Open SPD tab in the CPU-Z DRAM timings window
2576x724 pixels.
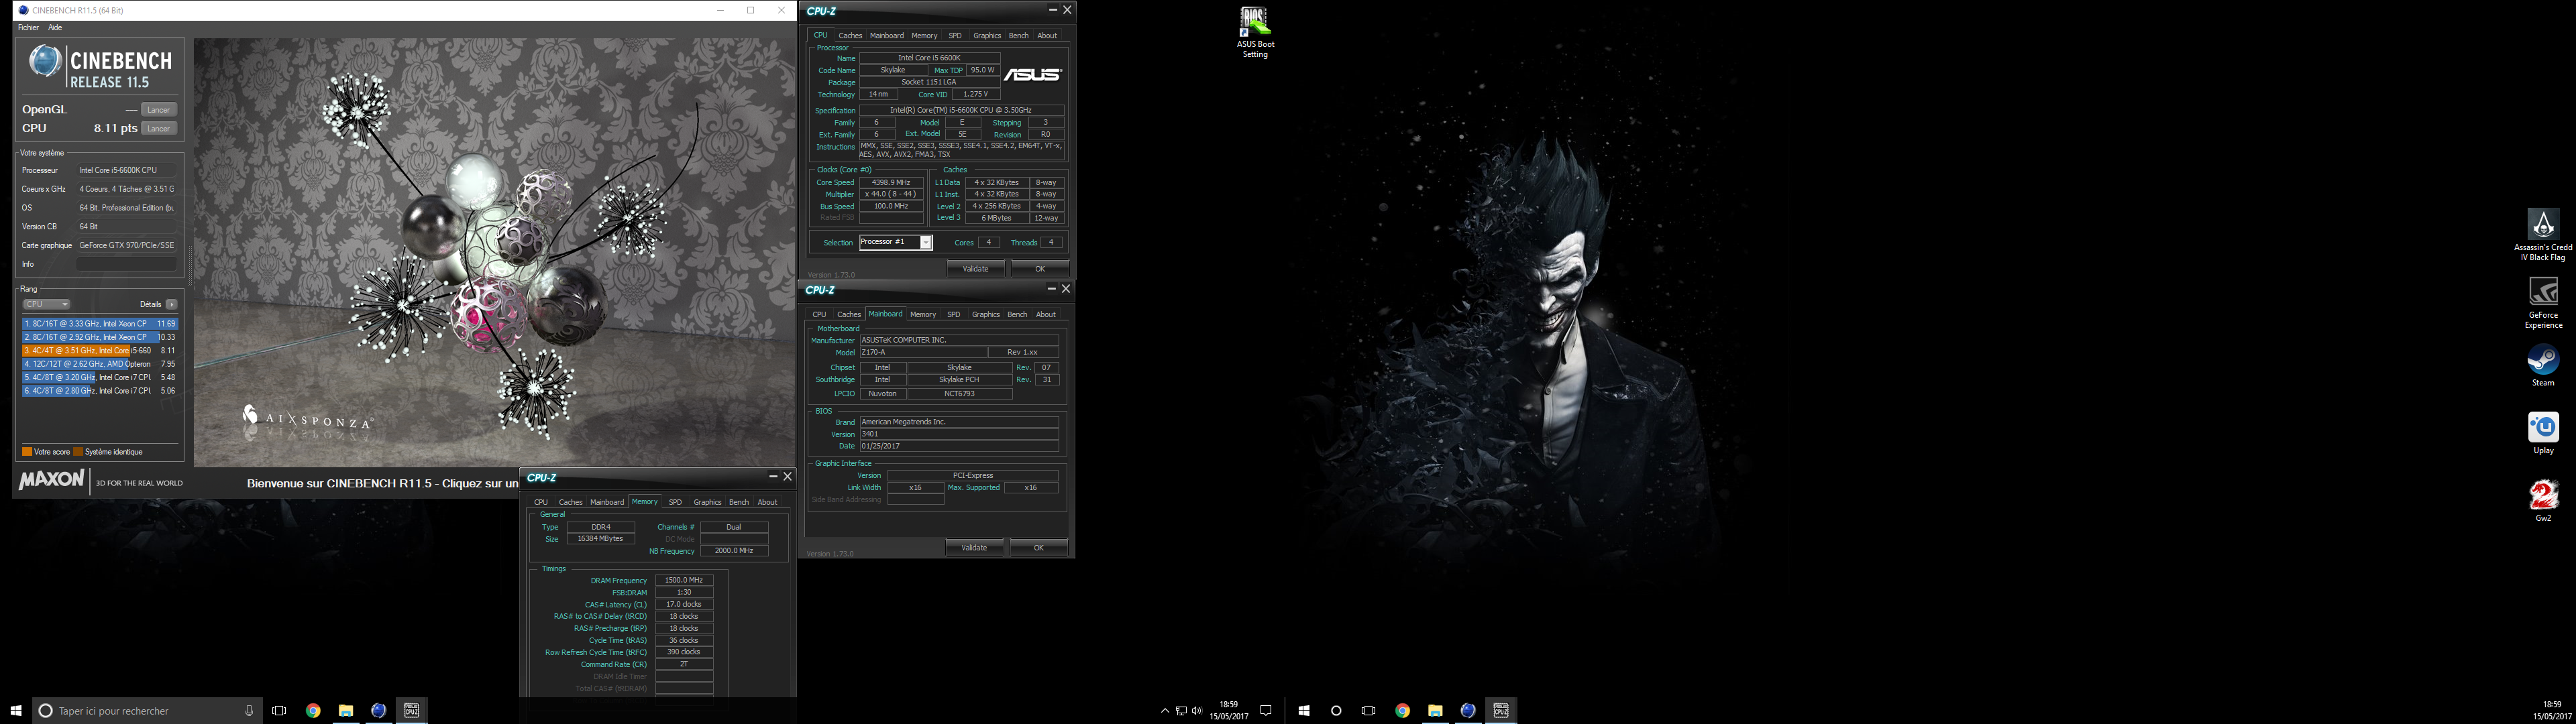coord(675,503)
